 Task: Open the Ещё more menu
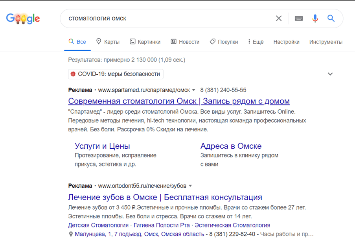(256, 42)
